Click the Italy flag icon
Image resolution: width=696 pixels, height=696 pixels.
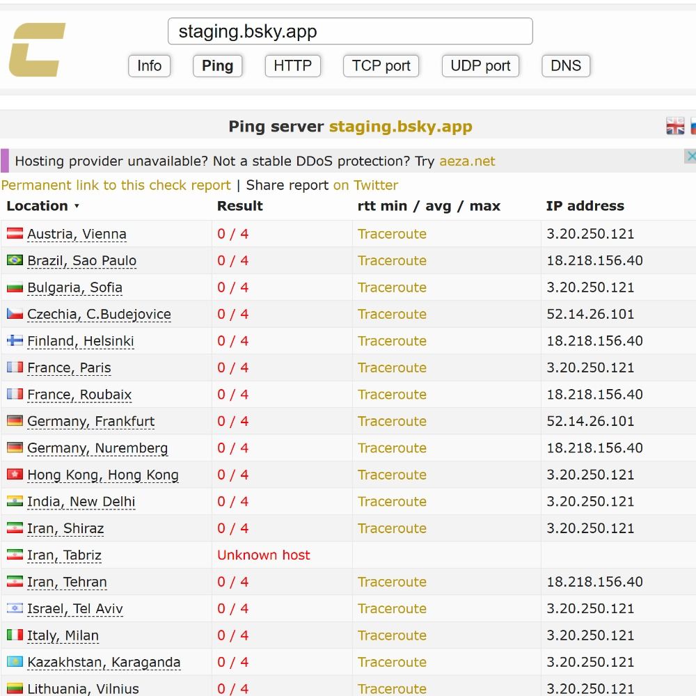coord(15,634)
